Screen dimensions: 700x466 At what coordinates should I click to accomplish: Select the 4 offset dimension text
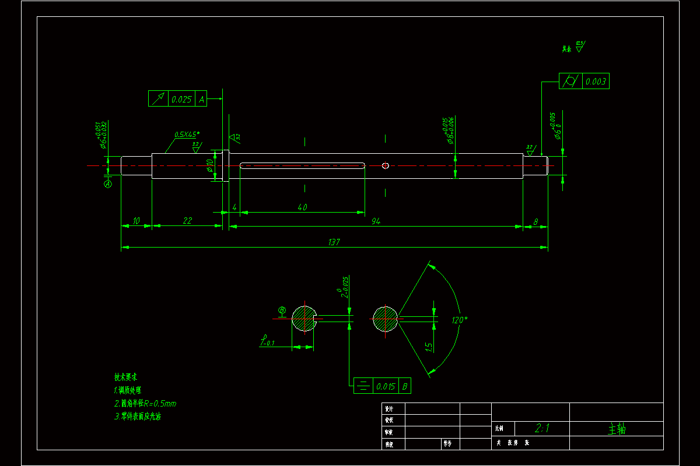[x=235, y=207]
